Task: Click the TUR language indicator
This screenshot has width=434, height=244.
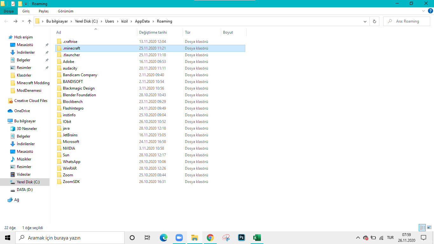Action: pyautogui.click(x=390, y=238)
